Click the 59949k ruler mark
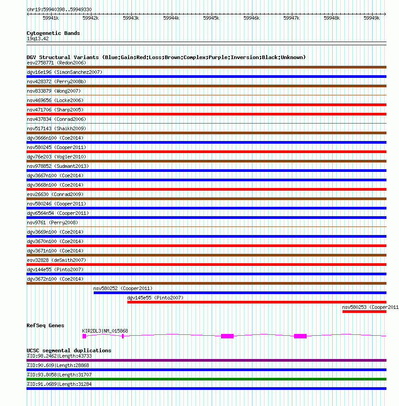Screen dimensions: 399x406 372,18
